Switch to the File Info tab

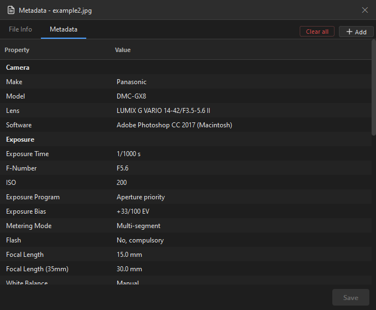click(x=20, y=29)
